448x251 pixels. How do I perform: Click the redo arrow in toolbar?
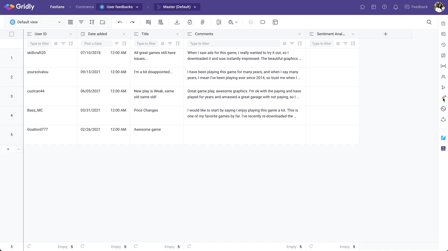132,22
